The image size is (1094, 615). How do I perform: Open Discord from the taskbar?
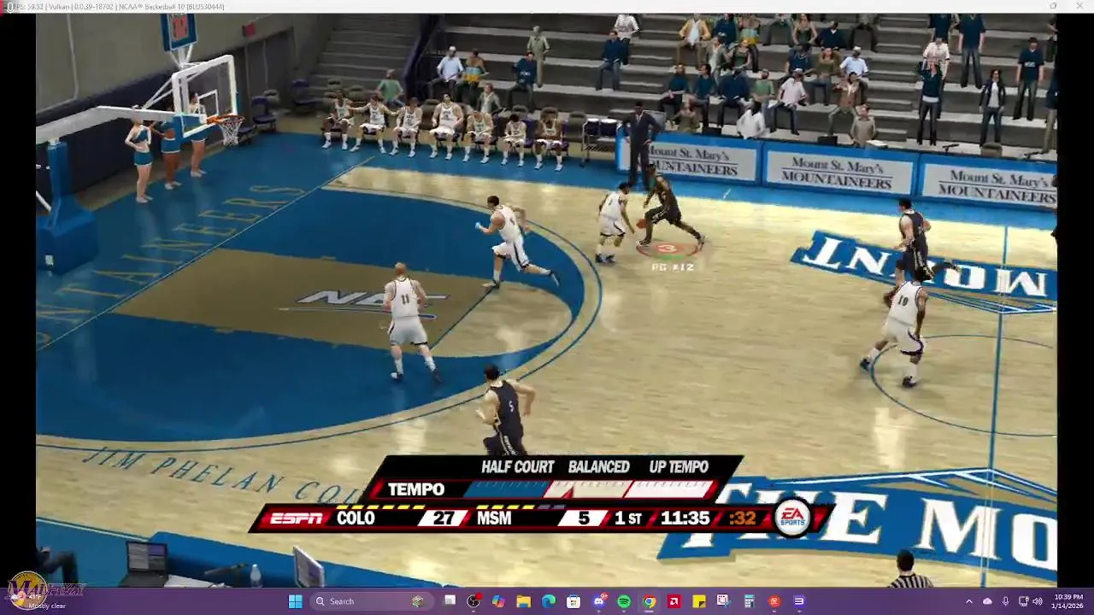coord(599,601)
